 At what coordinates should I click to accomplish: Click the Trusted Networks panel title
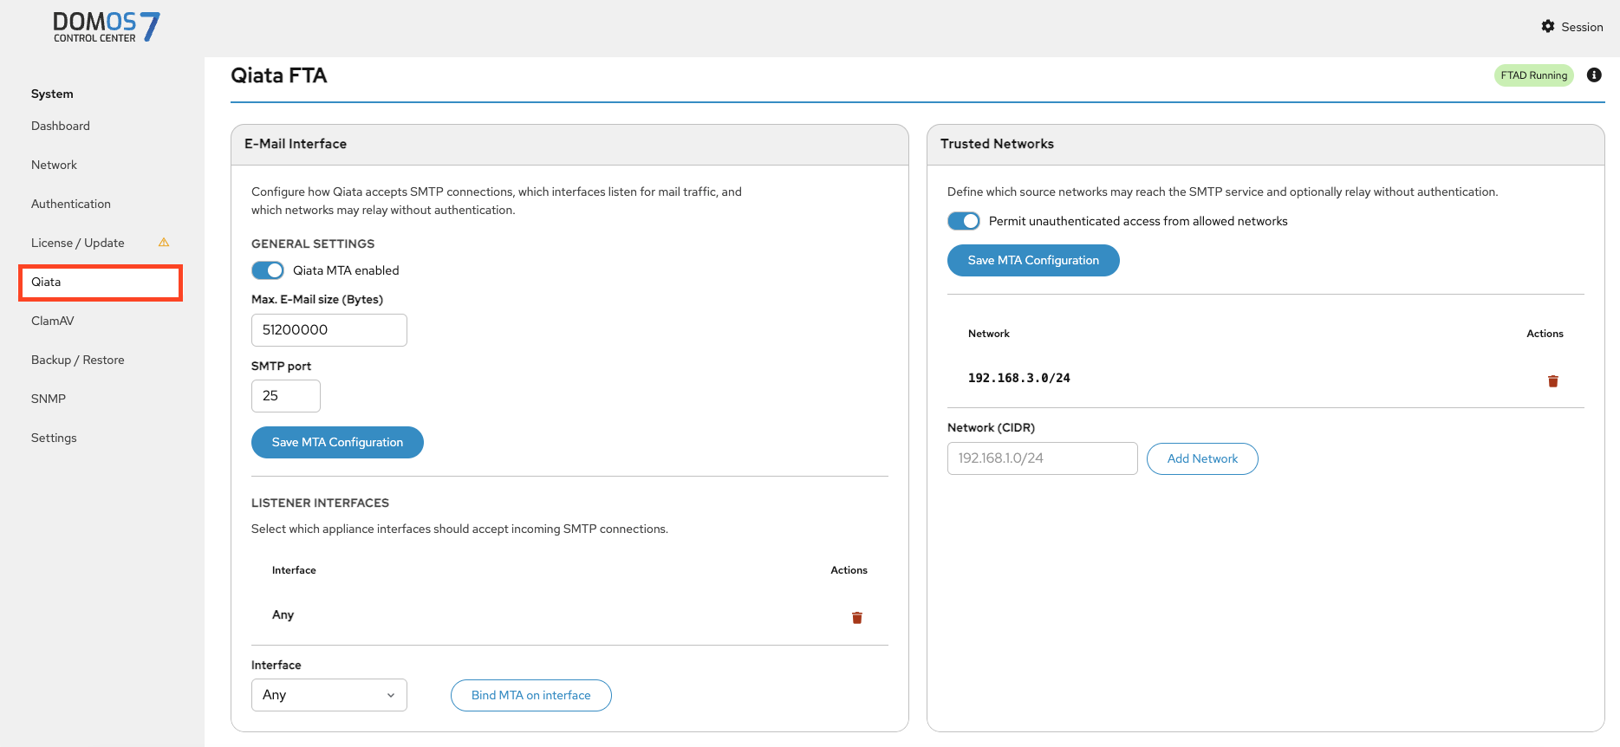[x=997, y=144]
